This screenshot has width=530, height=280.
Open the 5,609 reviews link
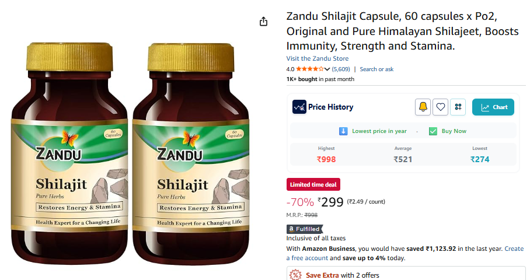(341, 69)
